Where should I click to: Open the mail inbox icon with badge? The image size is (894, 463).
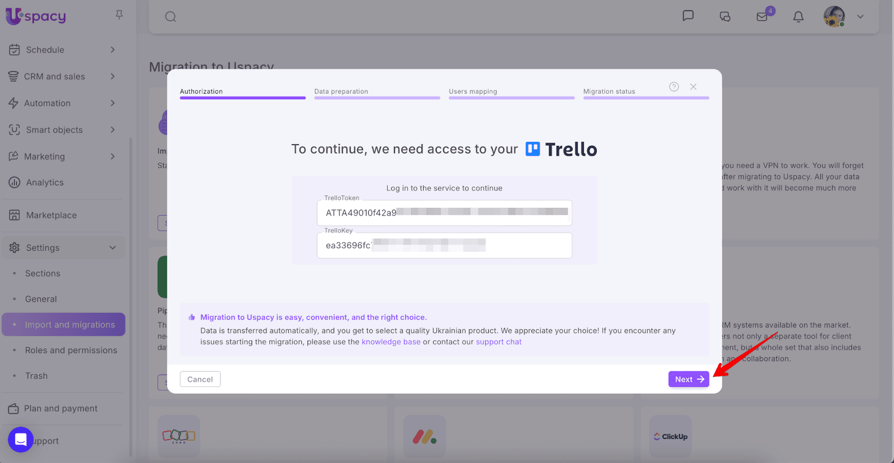pyautogui.click(x=762, y=17)
